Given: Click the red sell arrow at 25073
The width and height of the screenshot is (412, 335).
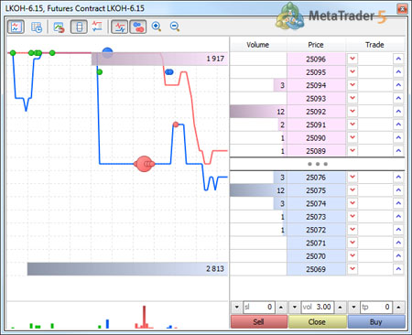Looking at the screenshot, I should click(x=352, y=216).
